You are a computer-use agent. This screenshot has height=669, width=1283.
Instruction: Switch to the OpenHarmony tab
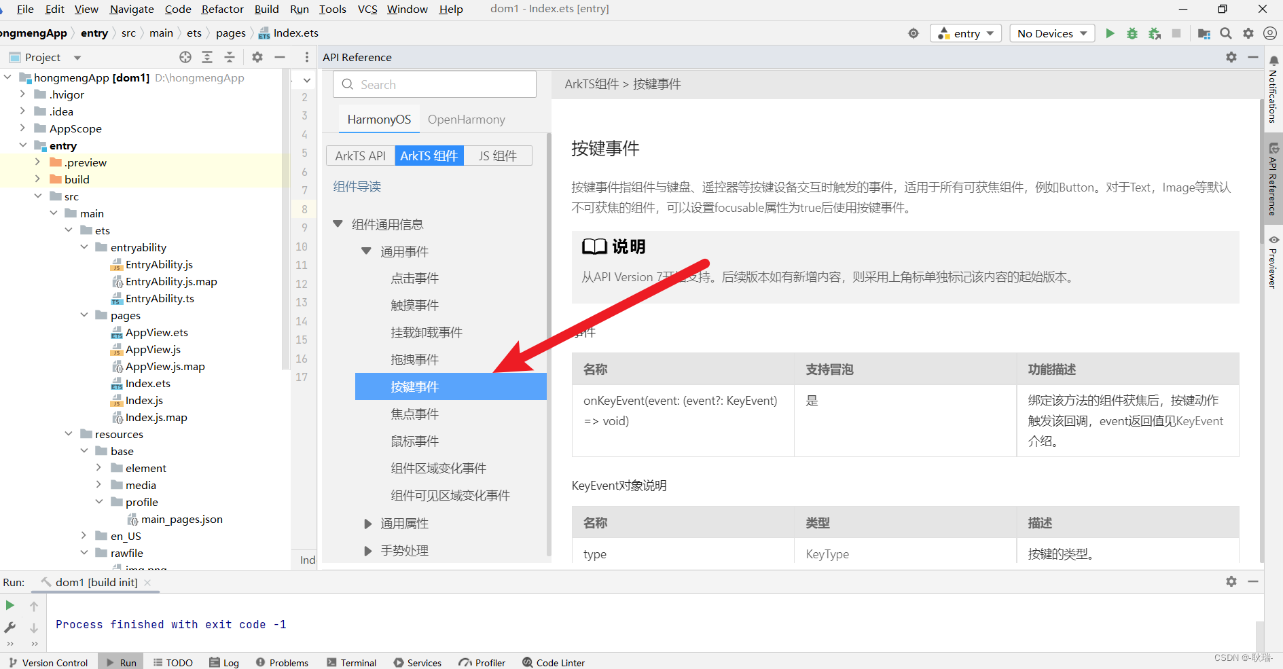pyautogui.click(x=467, y=120)
